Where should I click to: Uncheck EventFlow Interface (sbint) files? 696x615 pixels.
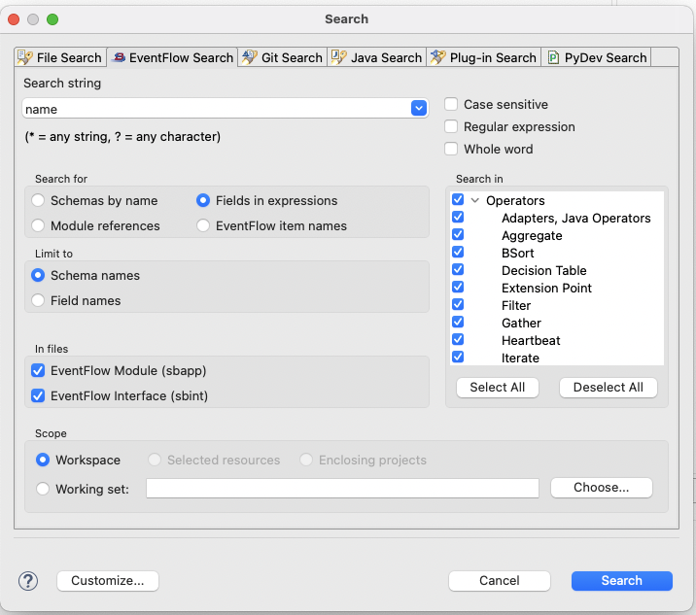point(39,395)
